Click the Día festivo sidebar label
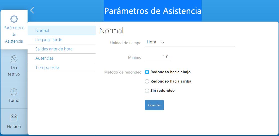279x136 pixels. click(x=14, y=71)
